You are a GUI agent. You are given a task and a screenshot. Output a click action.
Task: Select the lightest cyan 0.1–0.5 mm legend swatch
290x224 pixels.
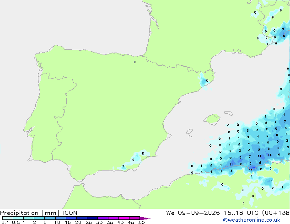pyautogui.click(x=8, y=218)
